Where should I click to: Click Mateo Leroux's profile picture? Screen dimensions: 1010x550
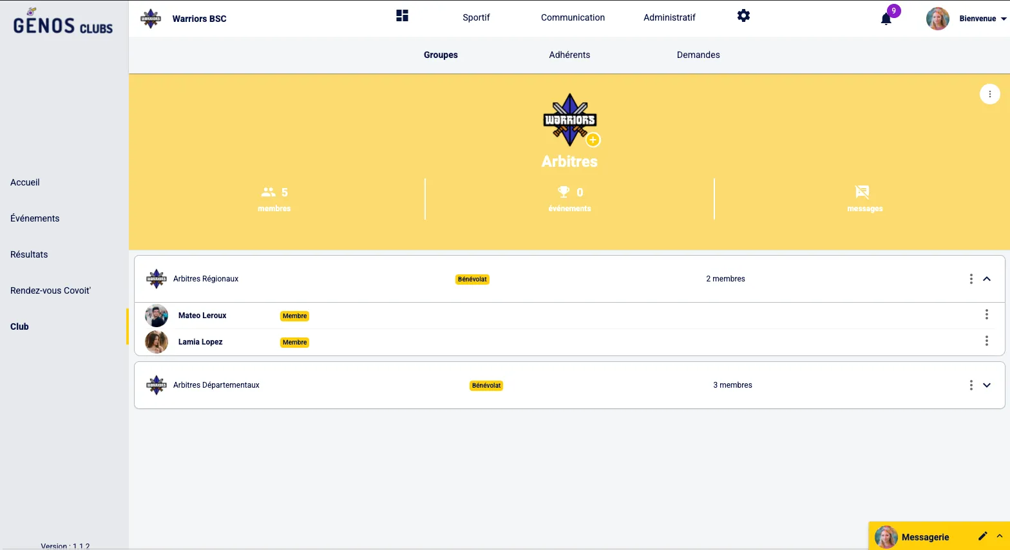tap(157, 316)
